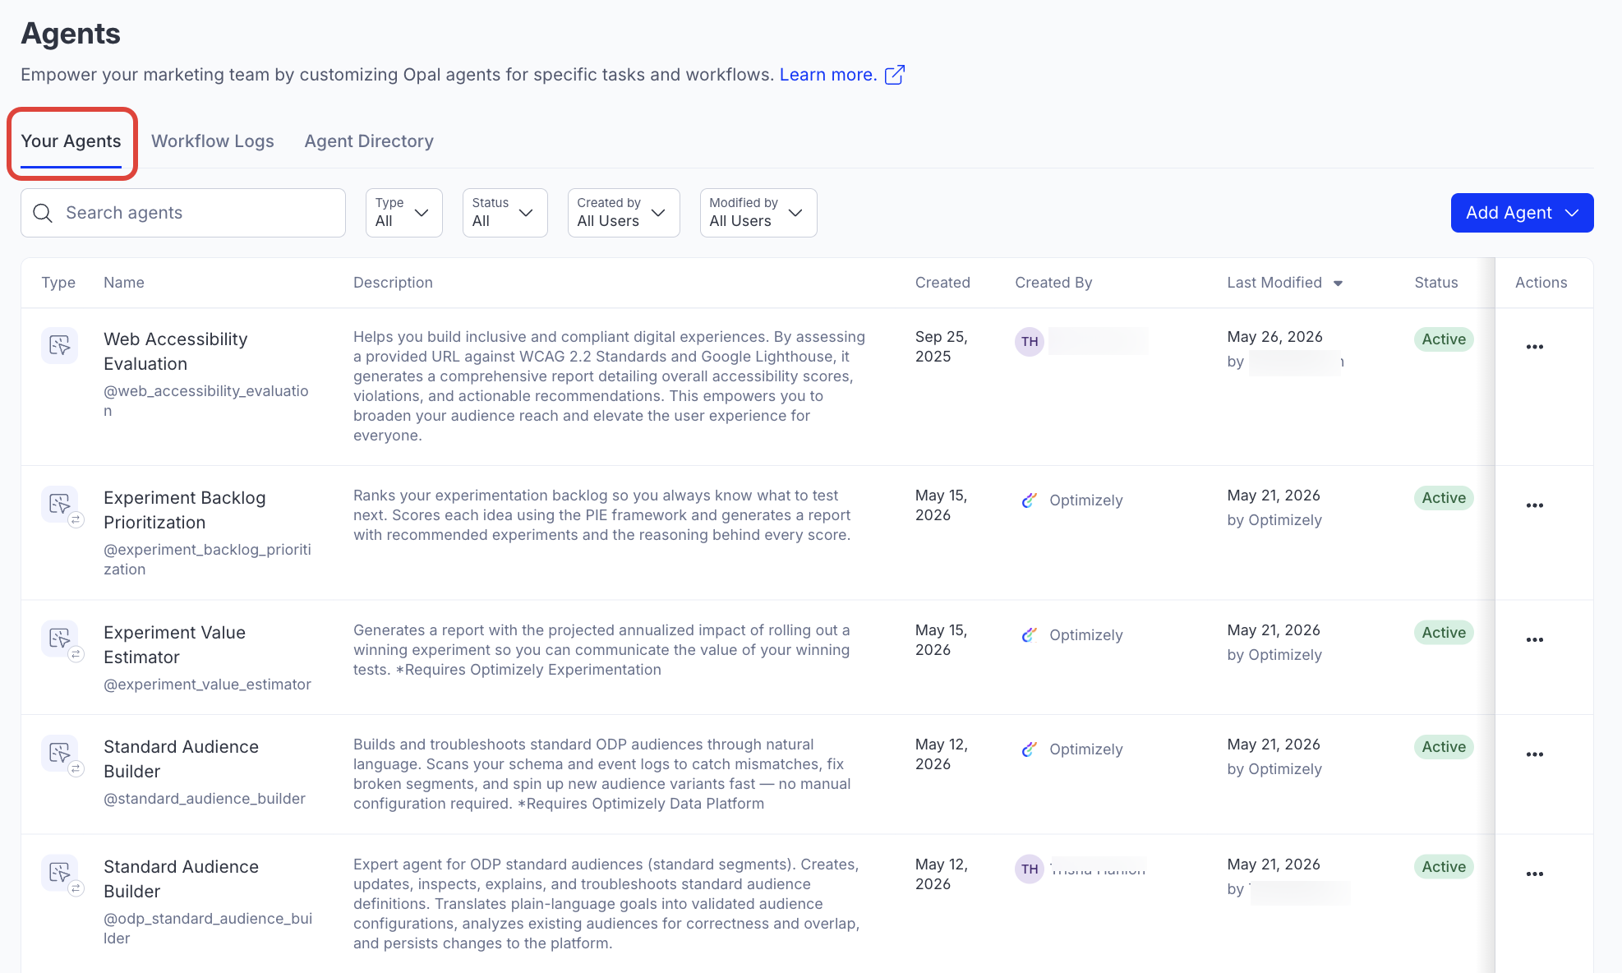This screenshot has width=1622, height=973.
Task: Switch to the Your Agents tab
Action: coord(71,141)
